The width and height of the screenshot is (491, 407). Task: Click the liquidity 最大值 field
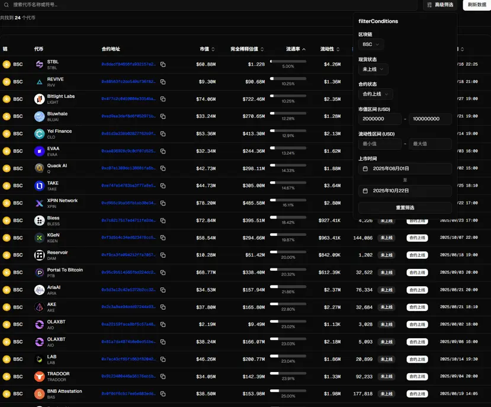tap(430, 144)
